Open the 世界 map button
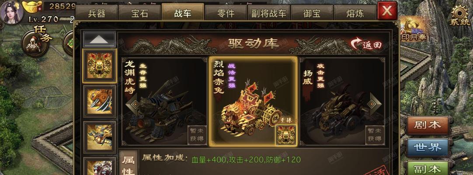The image size is (473, 175). tap(428, 147)
